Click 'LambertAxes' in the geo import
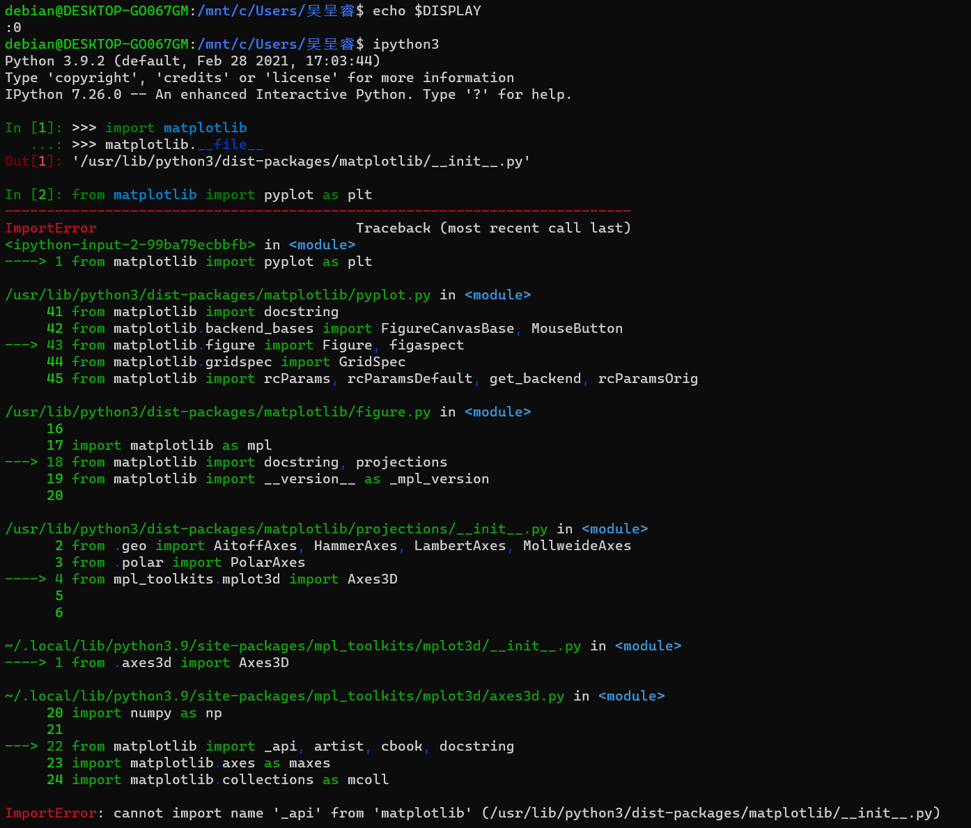This screenshot has width=971, height=828. point(460,545)
